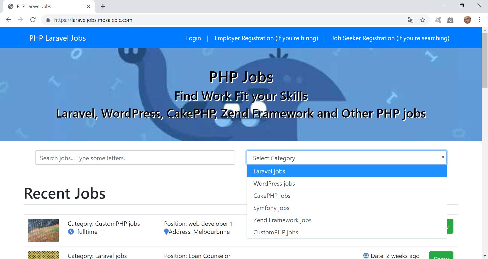Choose Laravel jobs from the category list

pyautogui.click(x=347, y=171)
